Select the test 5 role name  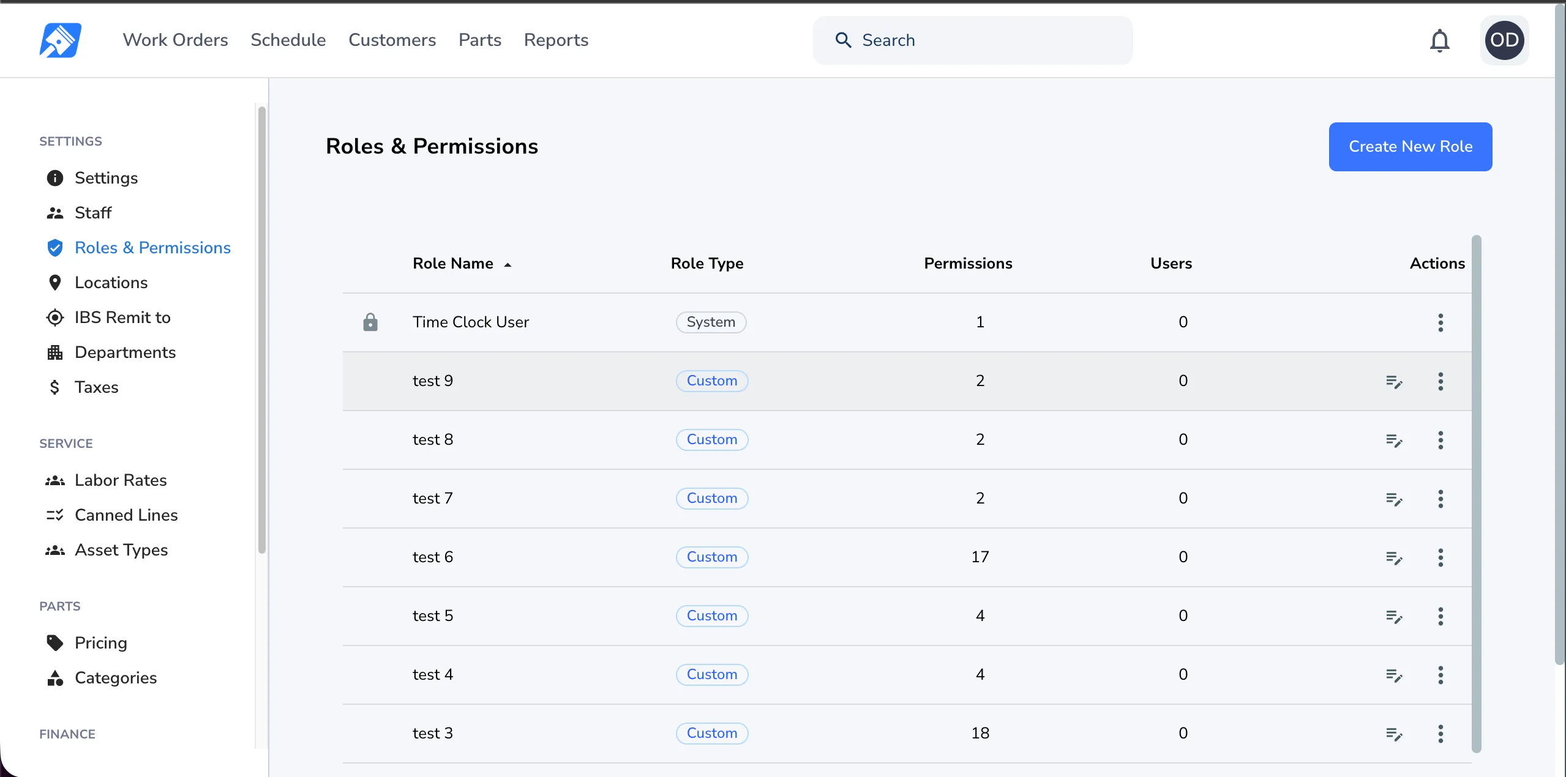pyautogui.click(x=433, y=616)
